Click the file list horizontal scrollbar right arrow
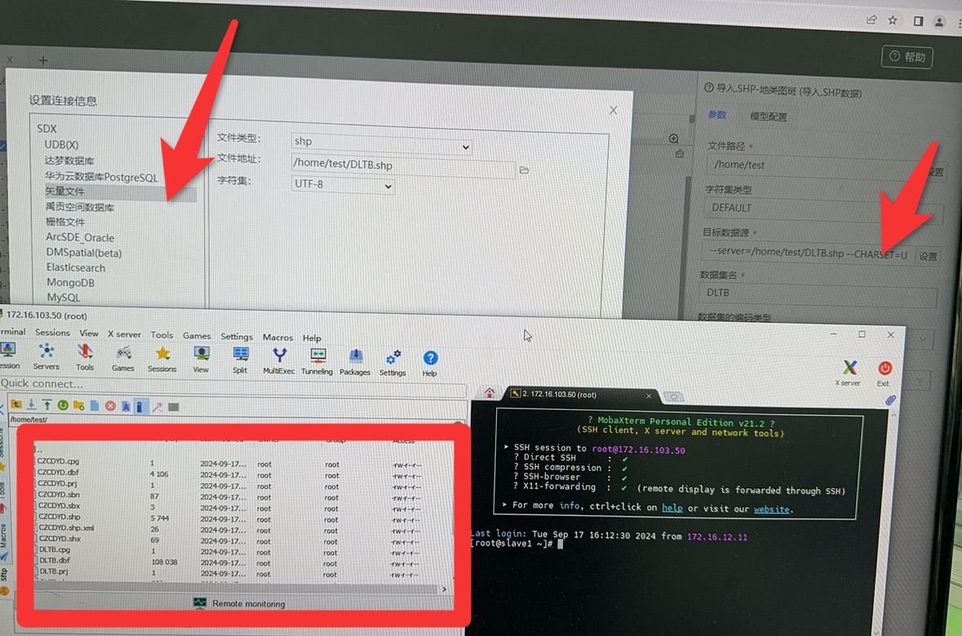Screen dimensions: 962x636 (x=444, y=590)
